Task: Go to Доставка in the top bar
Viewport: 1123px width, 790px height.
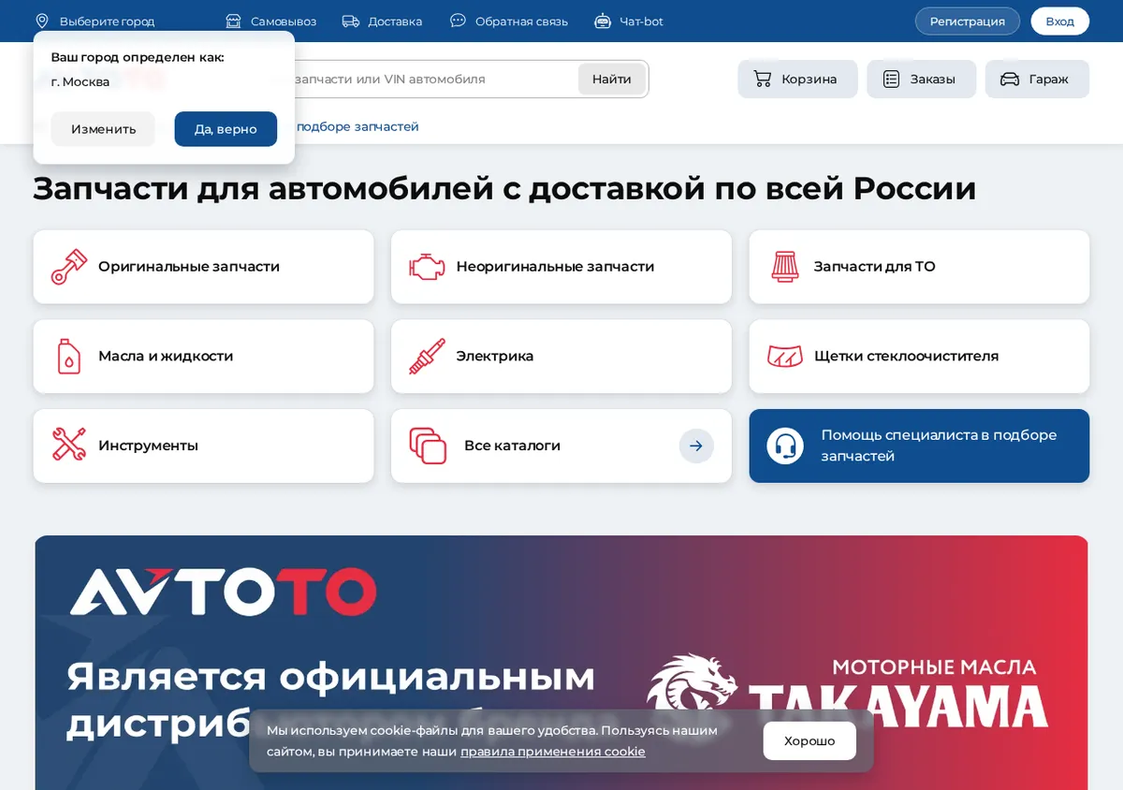Action: (x=382, y=21)
